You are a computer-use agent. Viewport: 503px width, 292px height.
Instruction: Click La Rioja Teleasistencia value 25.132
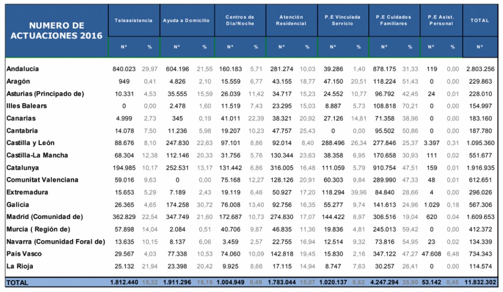pos(124,266)
